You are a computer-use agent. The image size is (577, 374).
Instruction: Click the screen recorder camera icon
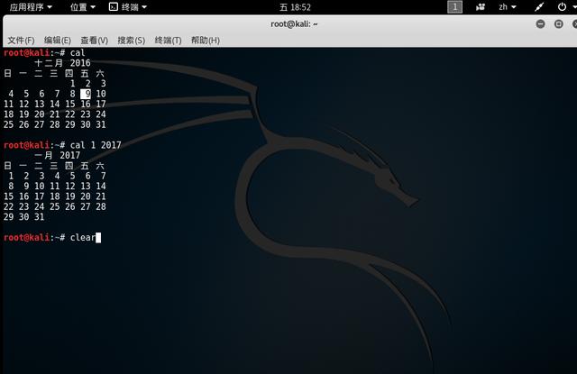coord(481,6)
